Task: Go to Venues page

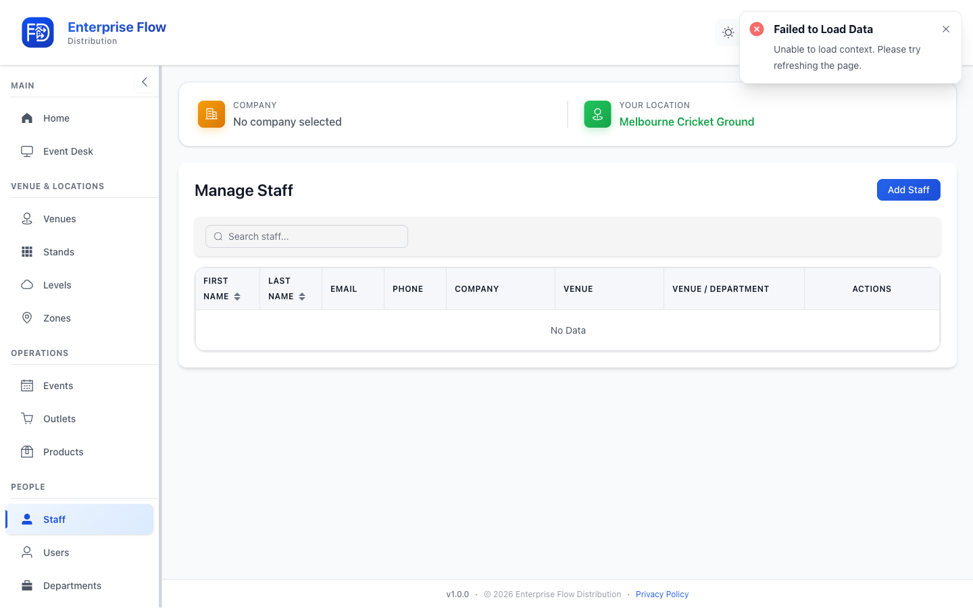Action: [x=80, y=219]
